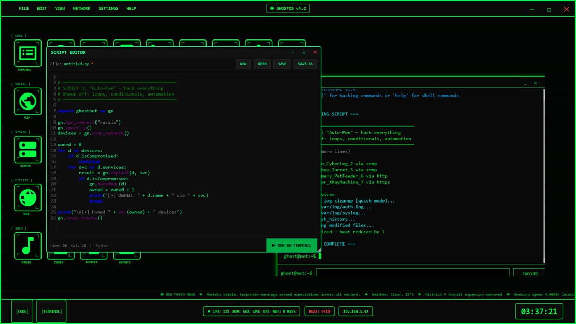Open the SETTINGS menu

(108, 8)
